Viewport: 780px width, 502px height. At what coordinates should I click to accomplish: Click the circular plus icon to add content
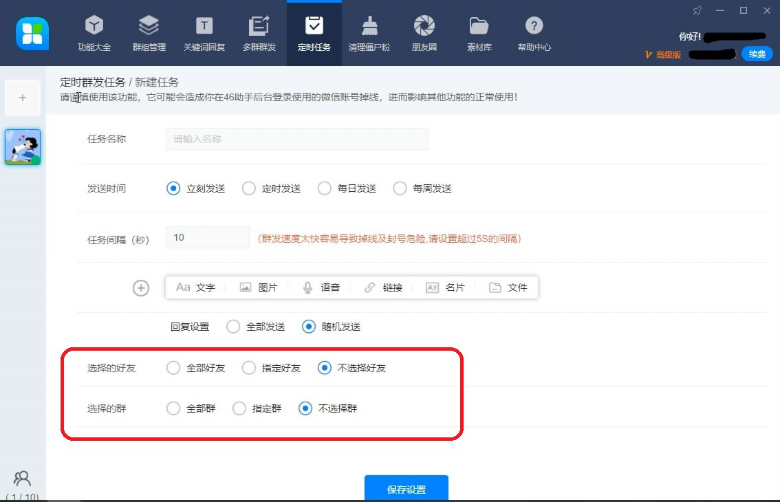pyautogui.click(x=141, y=288)
